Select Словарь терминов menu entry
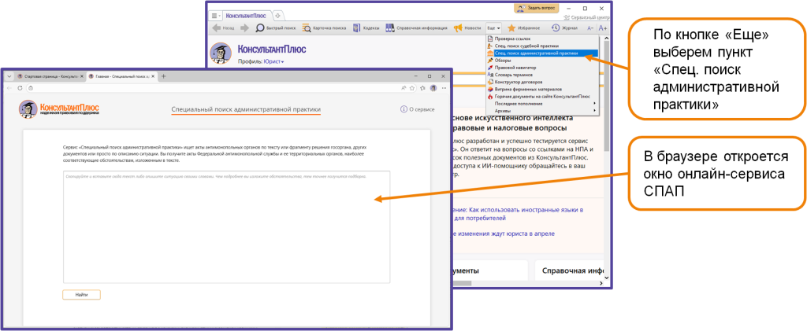Viewport: 807px width, 331px height. point(542,75)
